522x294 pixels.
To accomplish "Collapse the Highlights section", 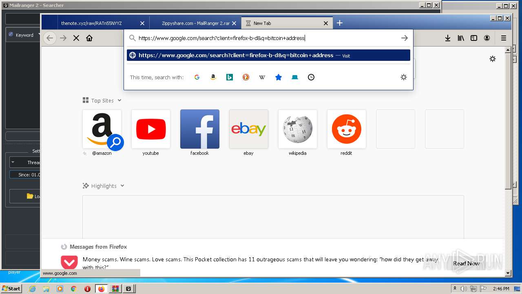I will pyautogui.click(x=104, y=186).
